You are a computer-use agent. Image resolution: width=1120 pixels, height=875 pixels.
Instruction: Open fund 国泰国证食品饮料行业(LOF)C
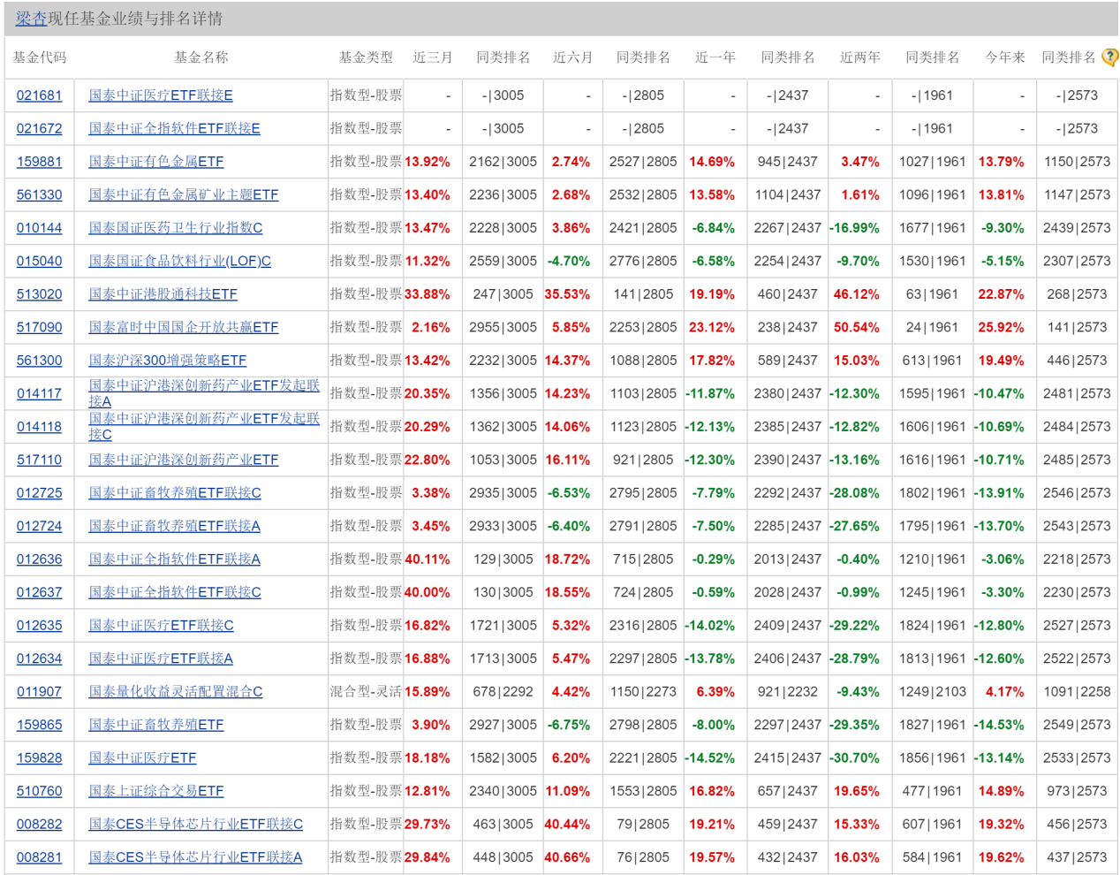coord(180,261)
